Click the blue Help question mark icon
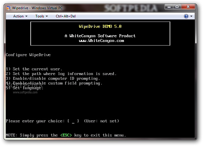The image size is (203, 146). [186, 16]
